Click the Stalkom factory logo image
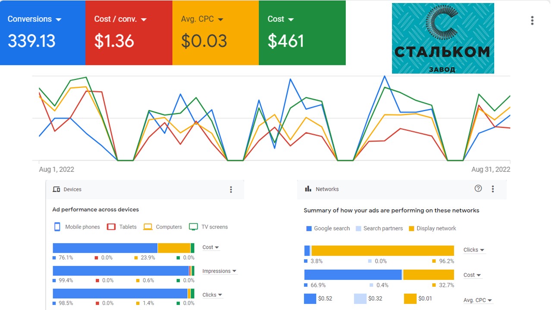This screenshot has width=552, height=310. pos(443,38)
